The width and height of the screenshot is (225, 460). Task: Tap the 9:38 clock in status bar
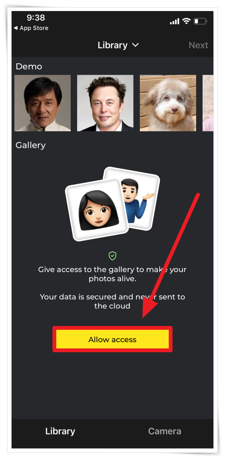coord(36,18)
